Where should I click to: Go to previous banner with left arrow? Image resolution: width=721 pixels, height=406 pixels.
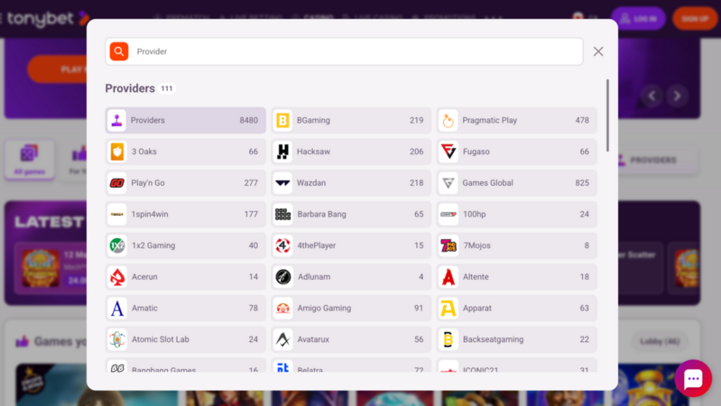652,96
